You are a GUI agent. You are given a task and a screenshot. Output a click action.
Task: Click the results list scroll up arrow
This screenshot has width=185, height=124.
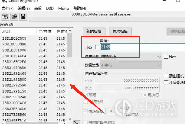click(70, 31)
